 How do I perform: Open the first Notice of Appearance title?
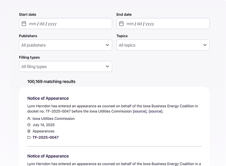[48, 98]
